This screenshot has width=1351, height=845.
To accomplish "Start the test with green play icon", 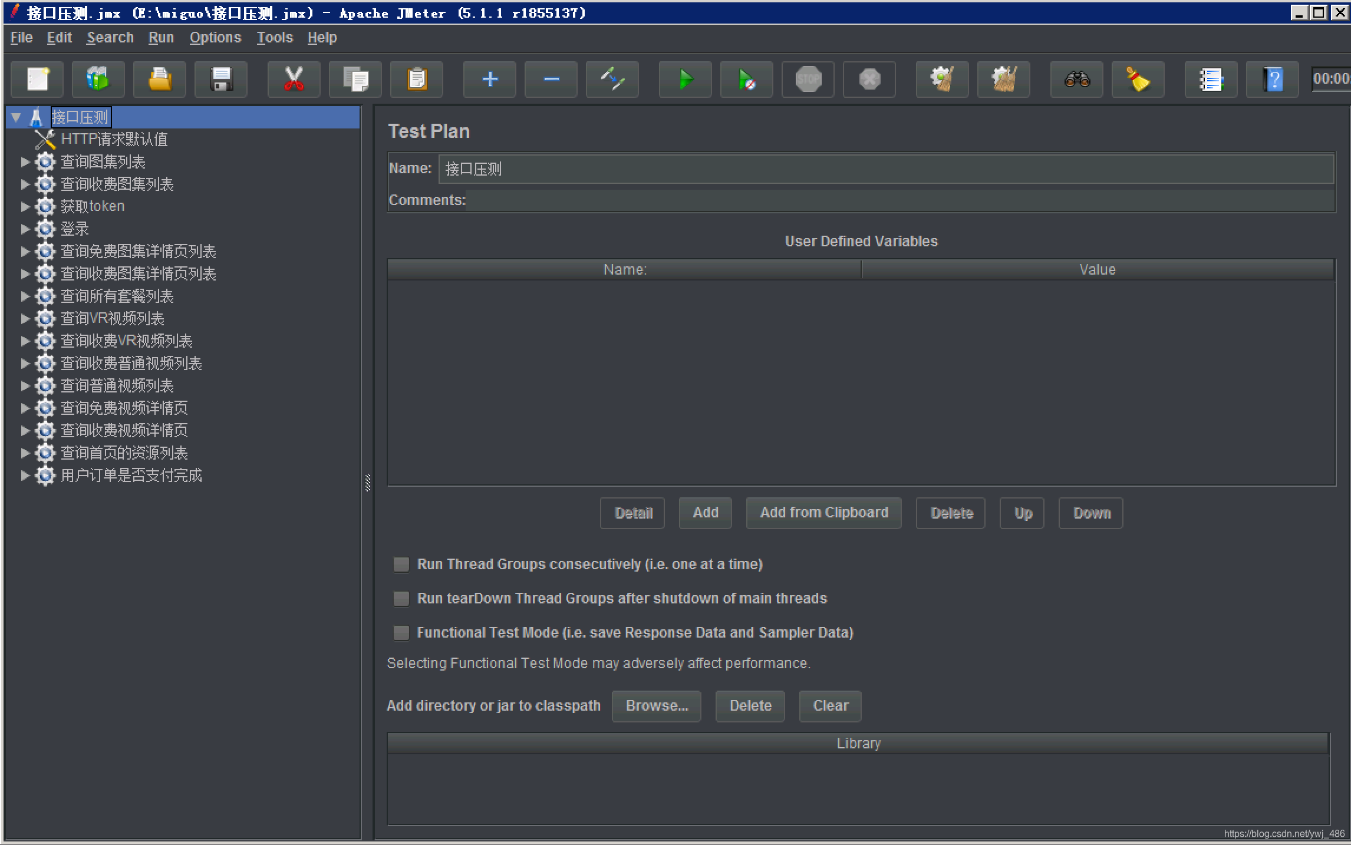I will pyautogui.click(x=686, y=79).
